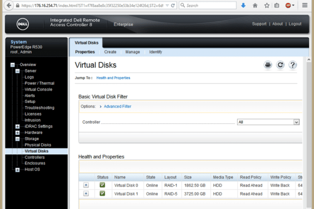314x209 pixels.
Task: Click the page vertical scrollbar up arrow
Action: pyautogui.click(x=309, y=59)
